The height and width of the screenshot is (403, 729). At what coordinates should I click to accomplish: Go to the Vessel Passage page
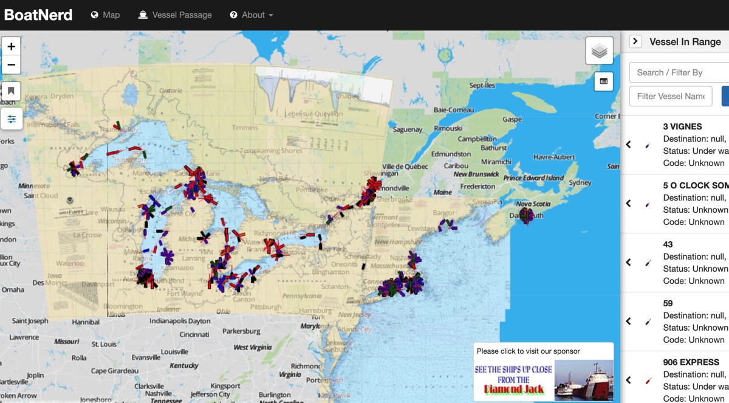click(x=175, y=15)
